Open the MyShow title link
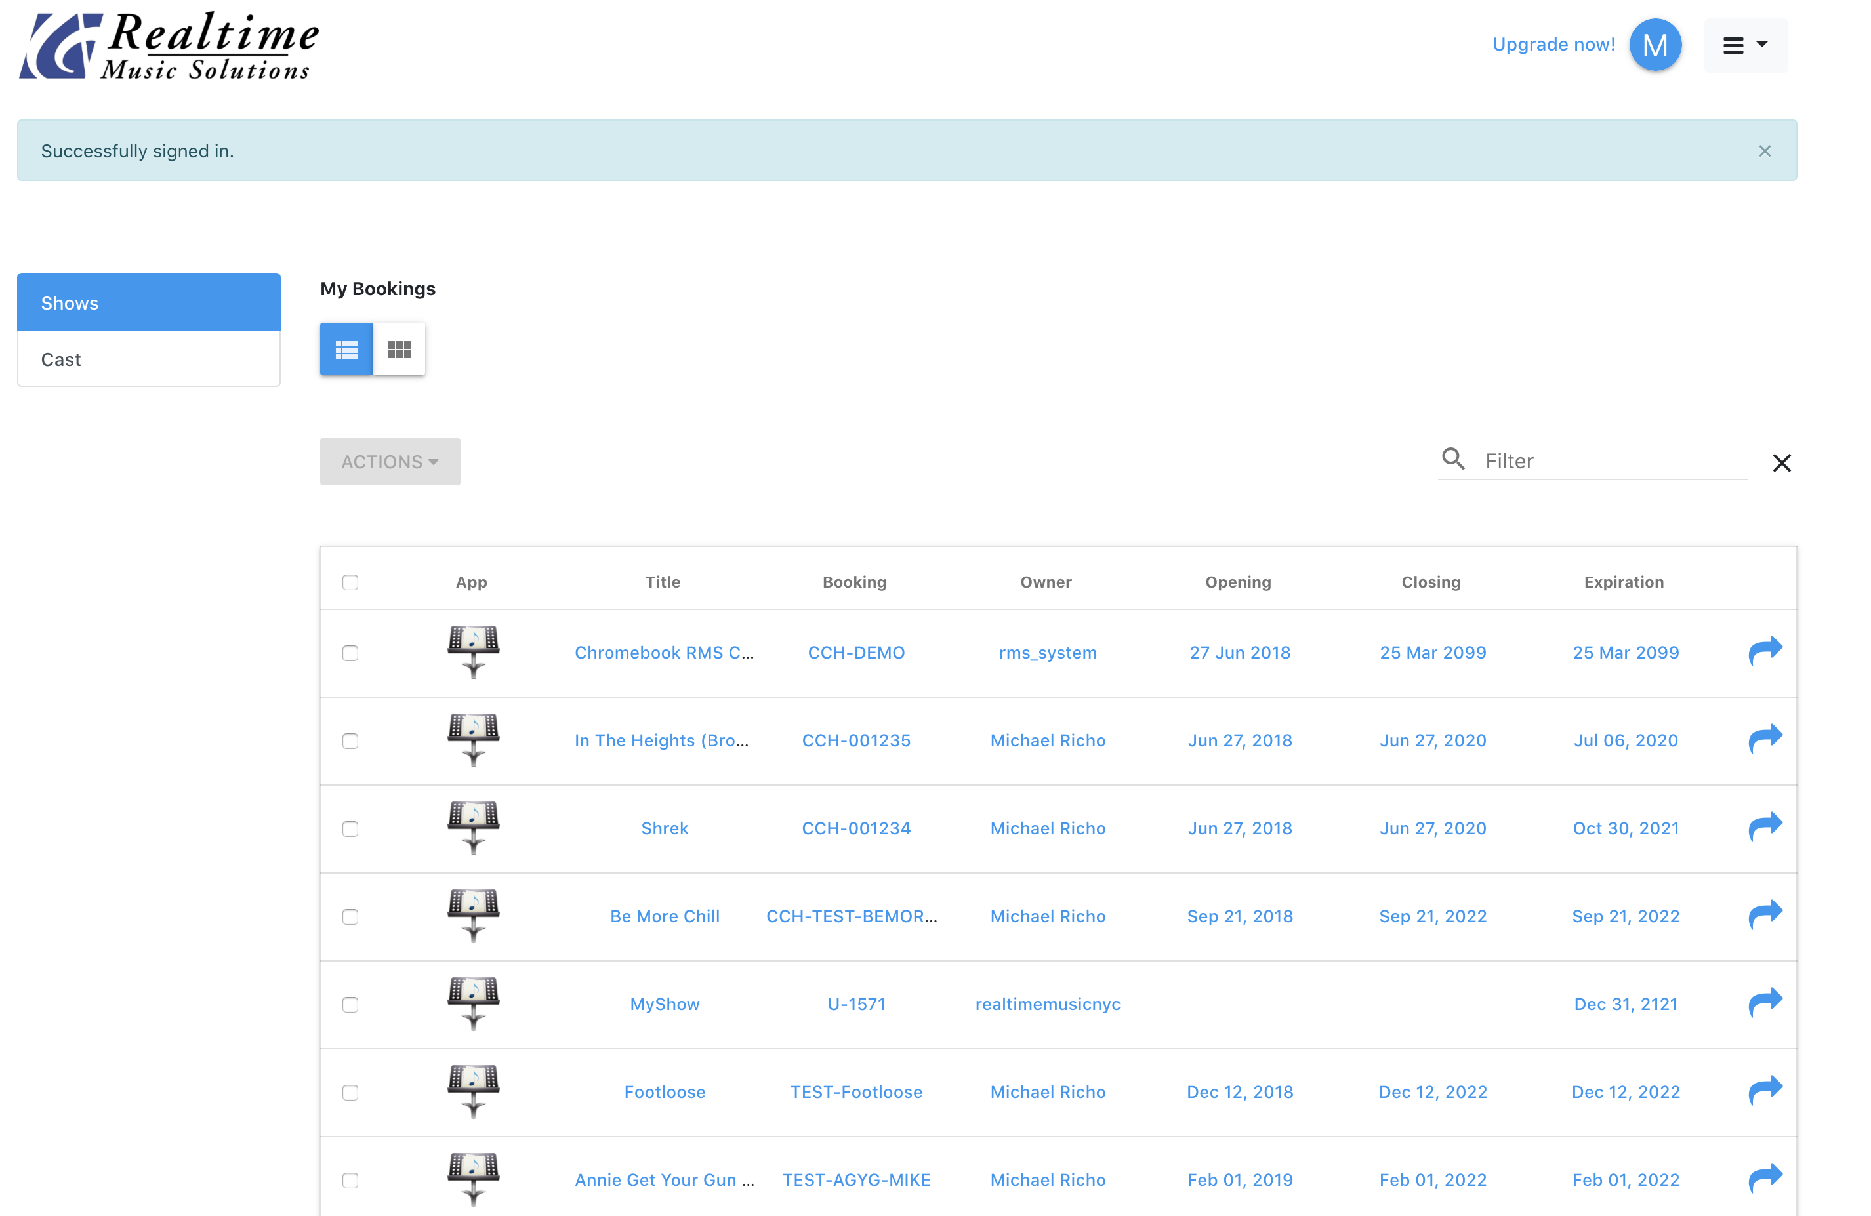This screenshot has width=1871, height=1216. pos(665,1005)
